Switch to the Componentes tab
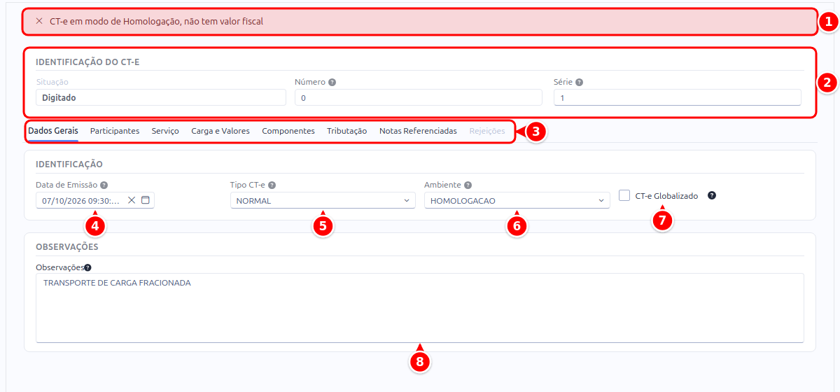Screen dimensions: 840x392 (x=288, y=131)
